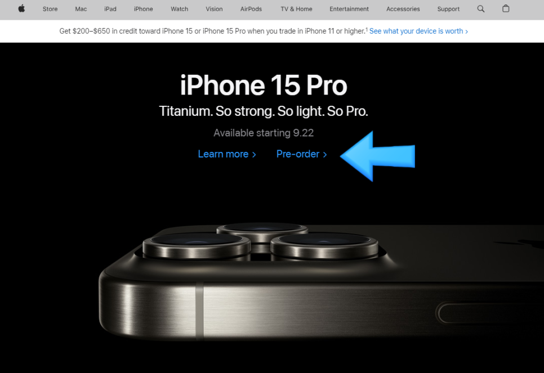Screen dimensions: 544x373
Task: Select iPad in the navigation bar
Action: 110,9
